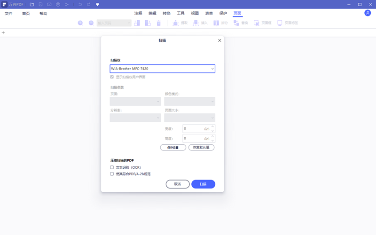Click the 万兴PDF app logo
The image size is (376, 235).
click(x=4, y=4)
